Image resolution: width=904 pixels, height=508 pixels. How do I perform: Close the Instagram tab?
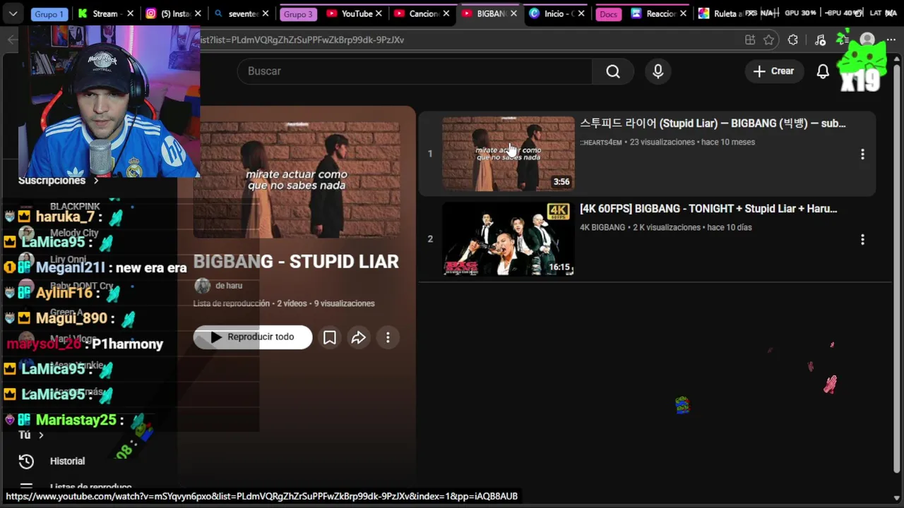pyautogui.click(x=198, y=13)
